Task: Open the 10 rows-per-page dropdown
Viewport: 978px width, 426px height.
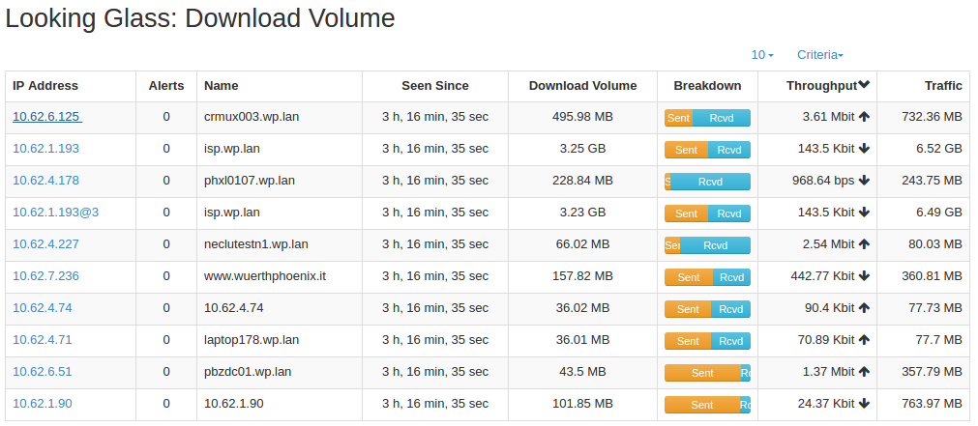Action: 762,55
